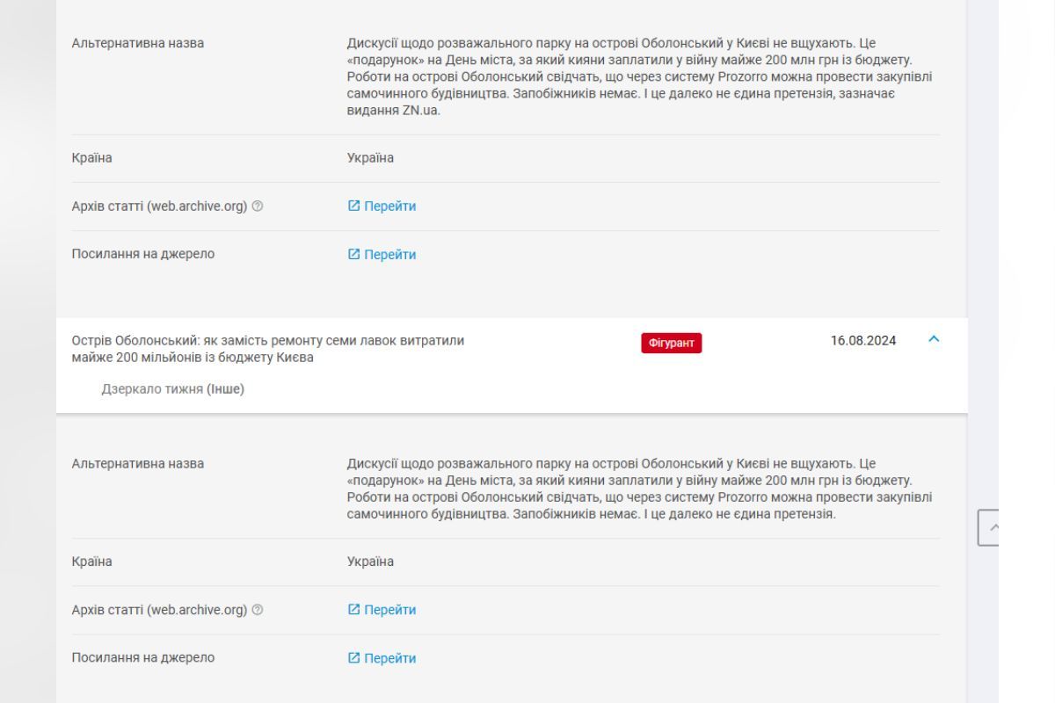Click the "Україна" value in first entry
The height and width of the screenshot is (703, 1055).
pyautogui.click(x=370, y=158)
